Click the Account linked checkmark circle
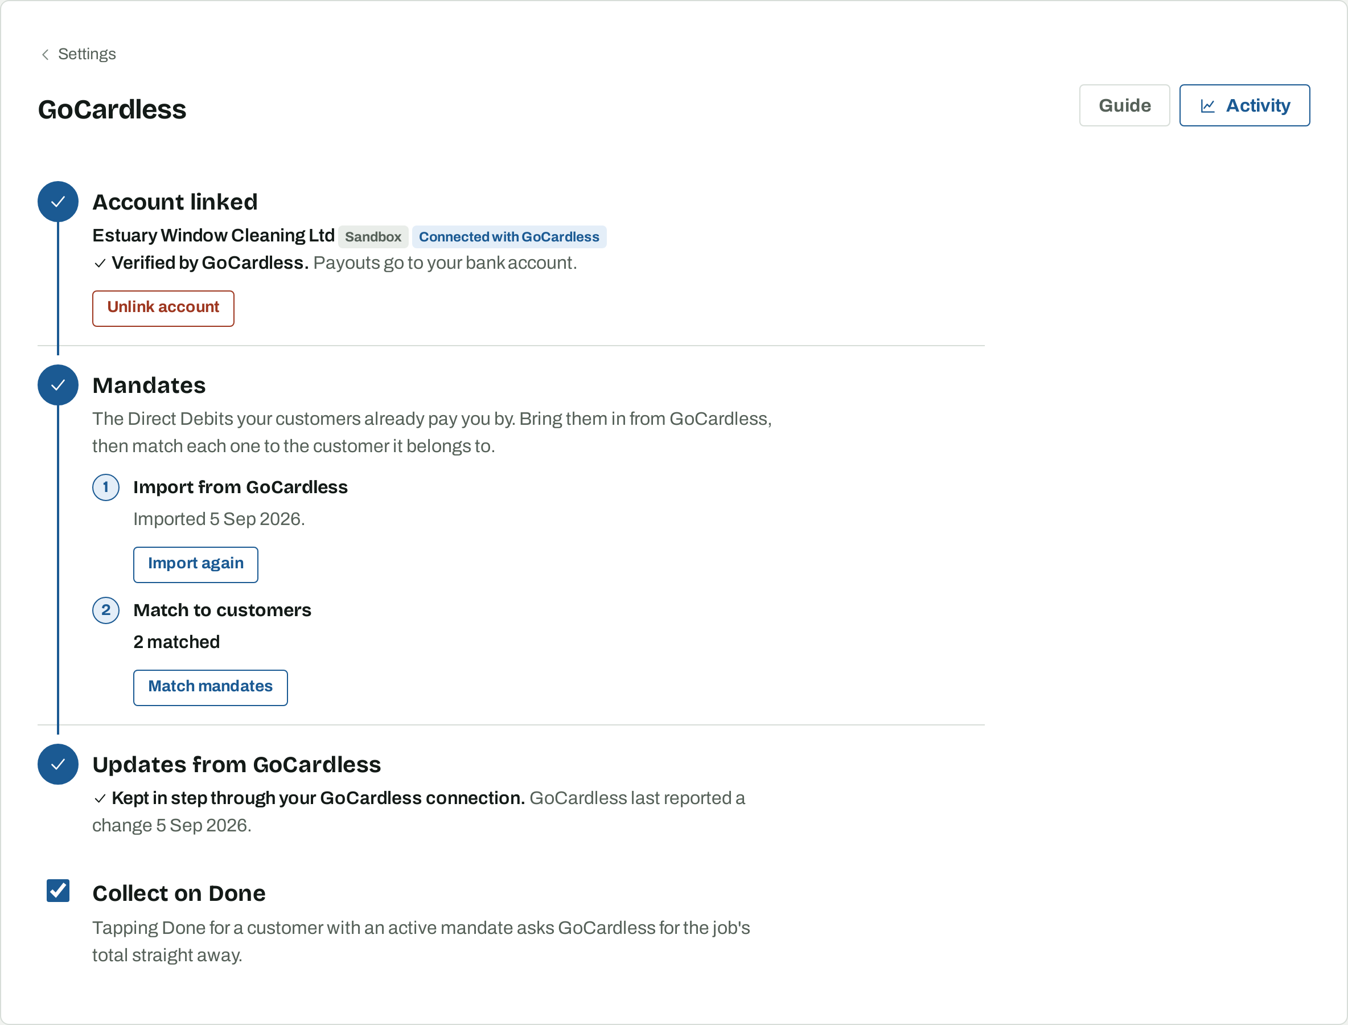Image resolution: width=1348 pixels, height=1025 pixels. [x=58, y=202]
